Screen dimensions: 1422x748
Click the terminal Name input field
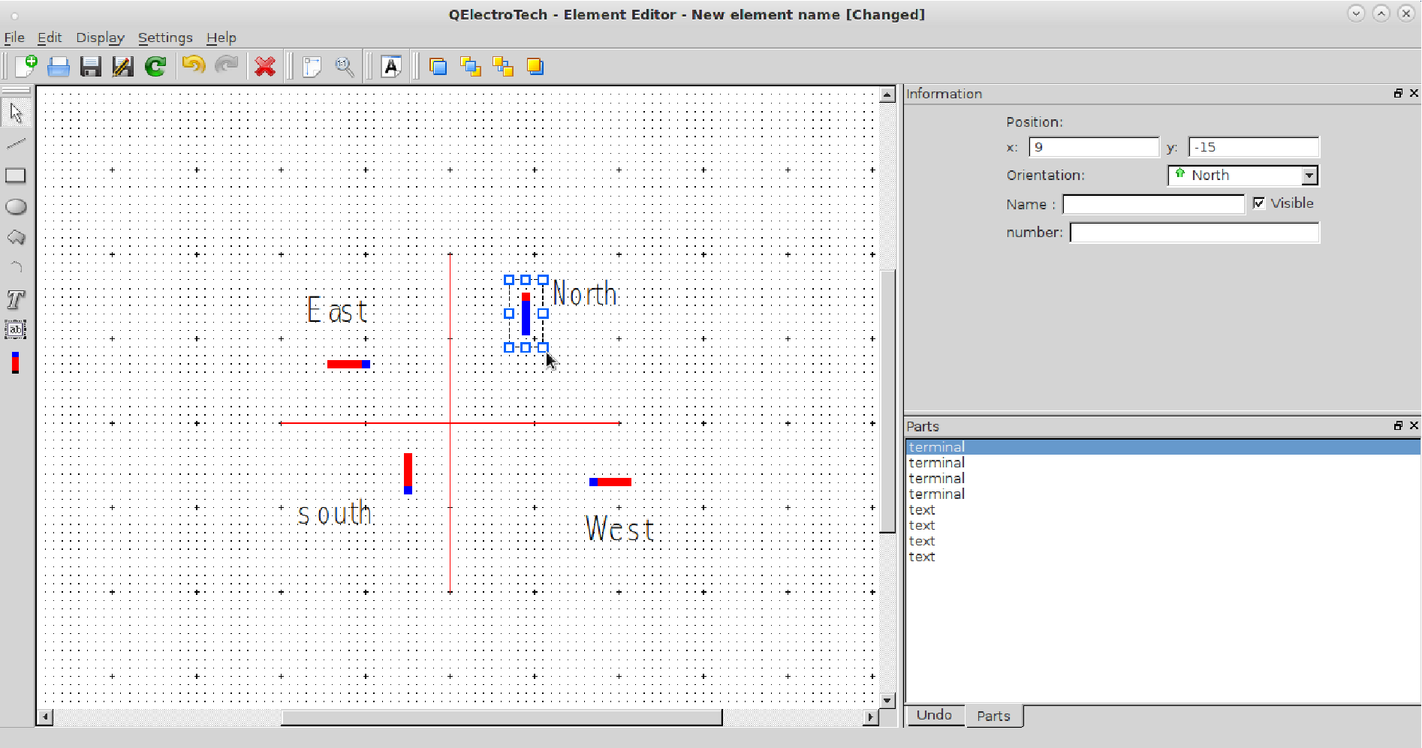(1153, 204)
